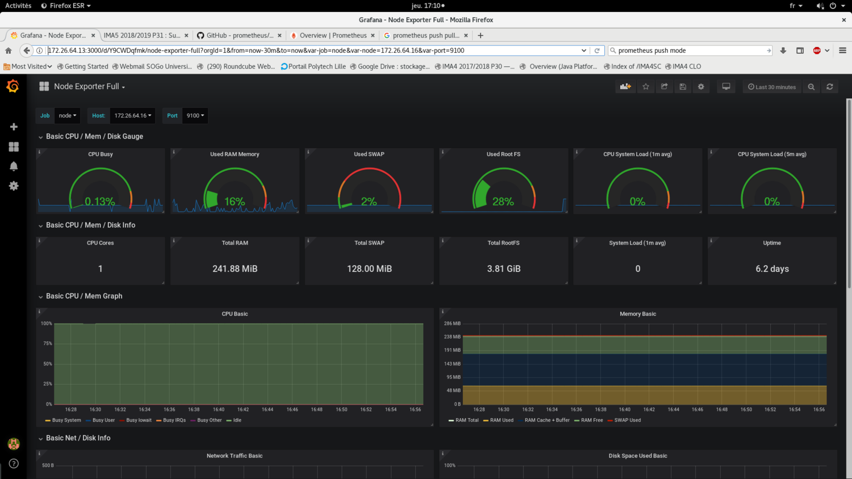This screenshot has height=479, width=852.
Task: Switch to the GitHub prometheus browser tab
Action: (239, 35)
